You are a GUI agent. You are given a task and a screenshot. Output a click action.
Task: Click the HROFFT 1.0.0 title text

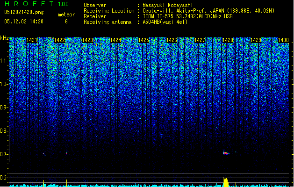pyautogui.click(x=37, y=4)
